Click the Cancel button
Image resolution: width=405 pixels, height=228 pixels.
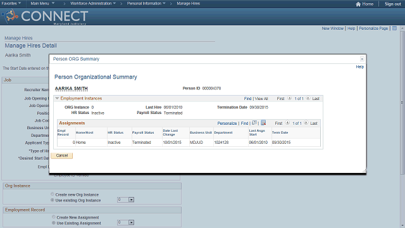(62, 156)
